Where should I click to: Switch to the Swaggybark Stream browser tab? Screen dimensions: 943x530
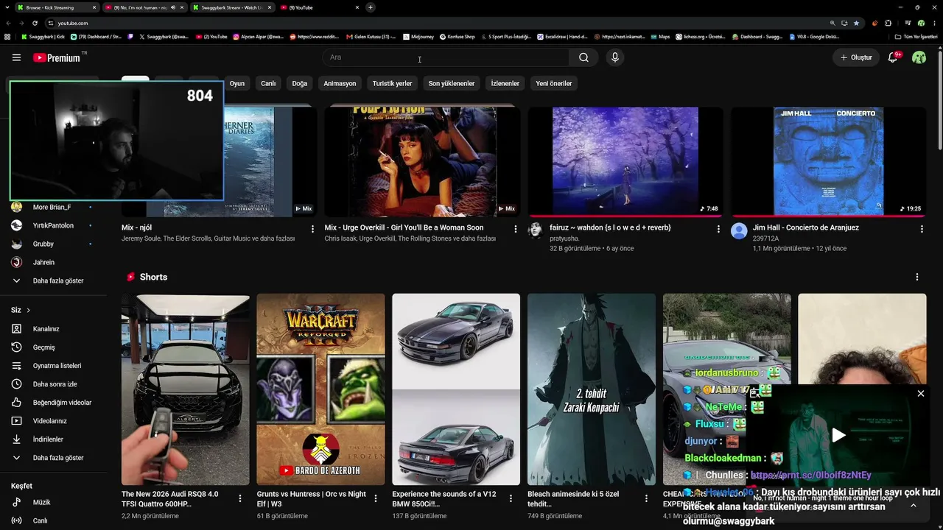(231, 7)
